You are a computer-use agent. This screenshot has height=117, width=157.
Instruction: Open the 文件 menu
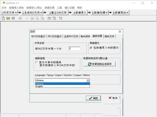4,8
